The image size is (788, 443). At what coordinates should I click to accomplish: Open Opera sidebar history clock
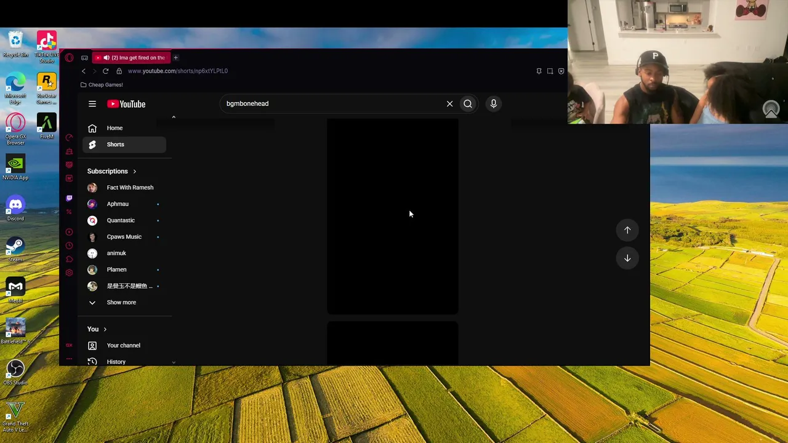[69, 245]
